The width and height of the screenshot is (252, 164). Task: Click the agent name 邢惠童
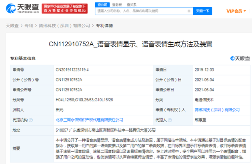(x=200, y=120)
